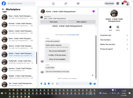Click the taskbar clock showing 1:10 AM
The width and height of the screenshot is (133, 98).
(124, 91)
